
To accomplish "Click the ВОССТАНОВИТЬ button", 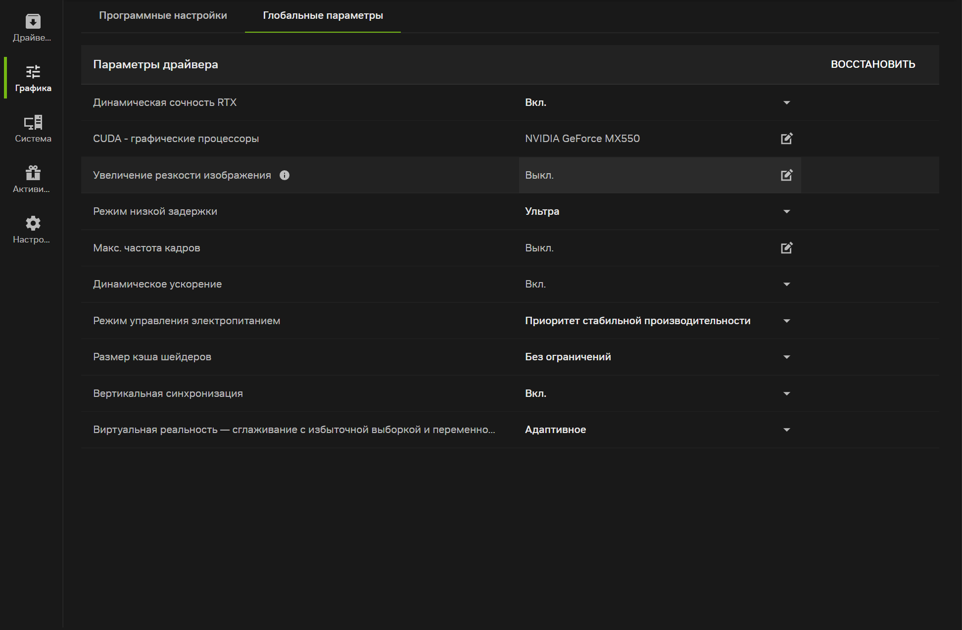I will 872,64.
